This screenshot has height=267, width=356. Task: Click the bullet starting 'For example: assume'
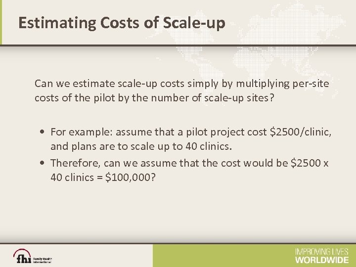point(191,139)
